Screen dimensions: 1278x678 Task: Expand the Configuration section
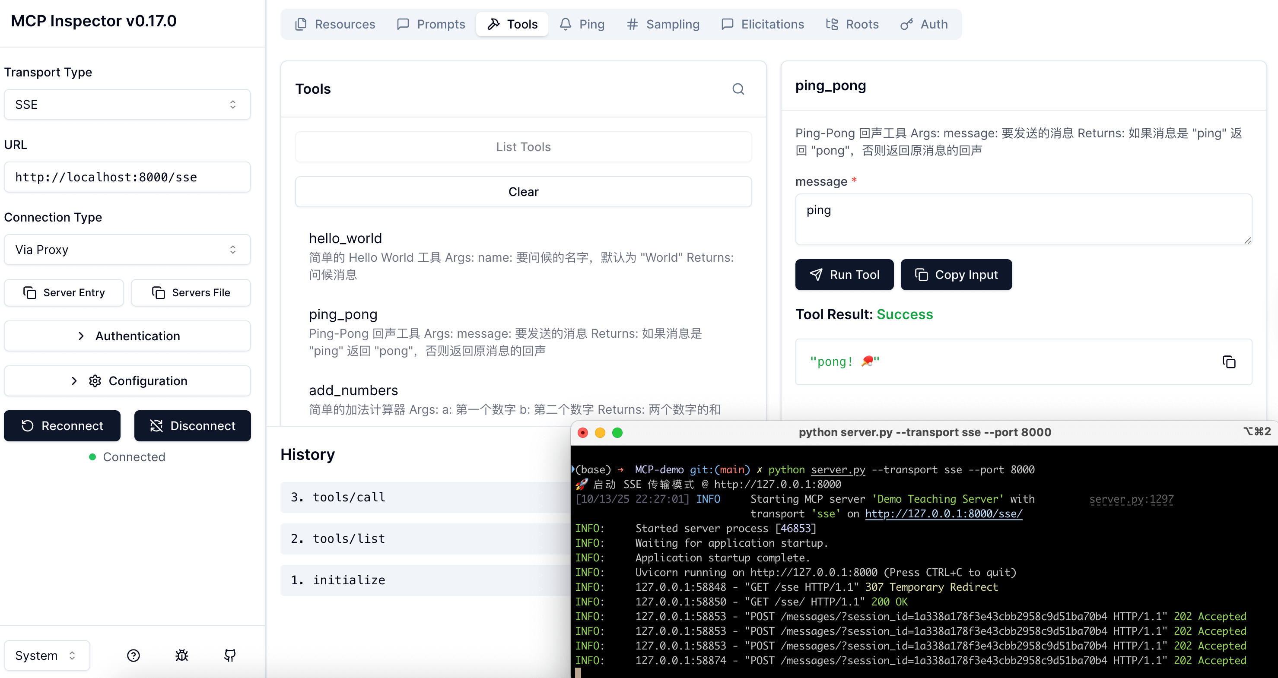pyautogui.click(x=127, y=381)
